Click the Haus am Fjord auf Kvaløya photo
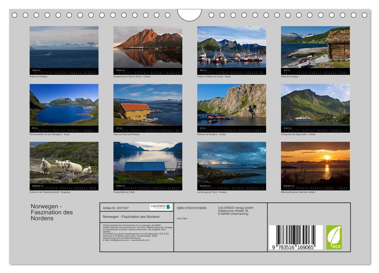 point(148,105)
